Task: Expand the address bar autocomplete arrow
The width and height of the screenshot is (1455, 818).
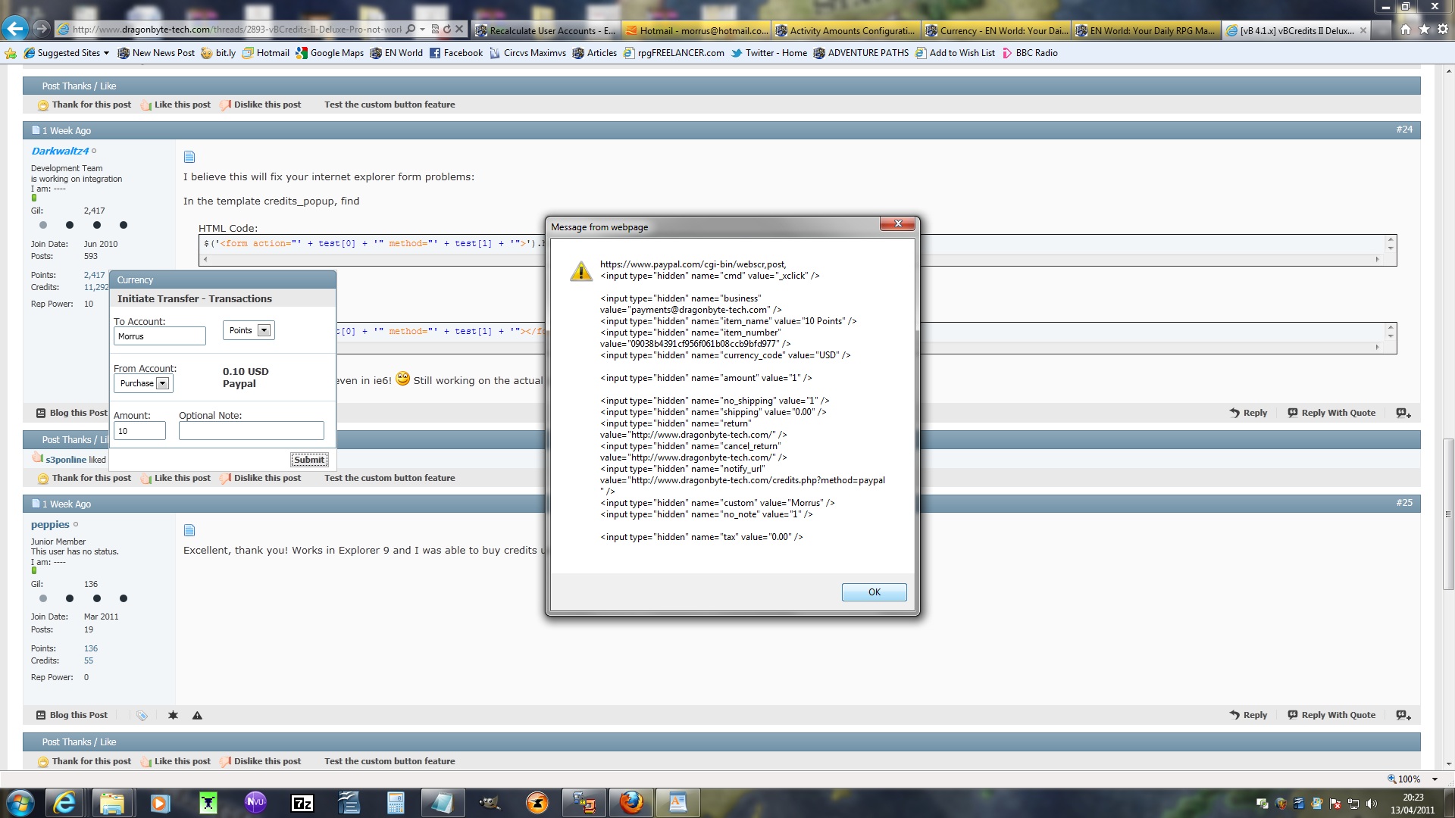Action: [423, 30]
